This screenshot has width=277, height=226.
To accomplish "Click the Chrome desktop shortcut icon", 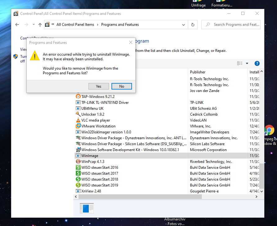I will point(269,130).
